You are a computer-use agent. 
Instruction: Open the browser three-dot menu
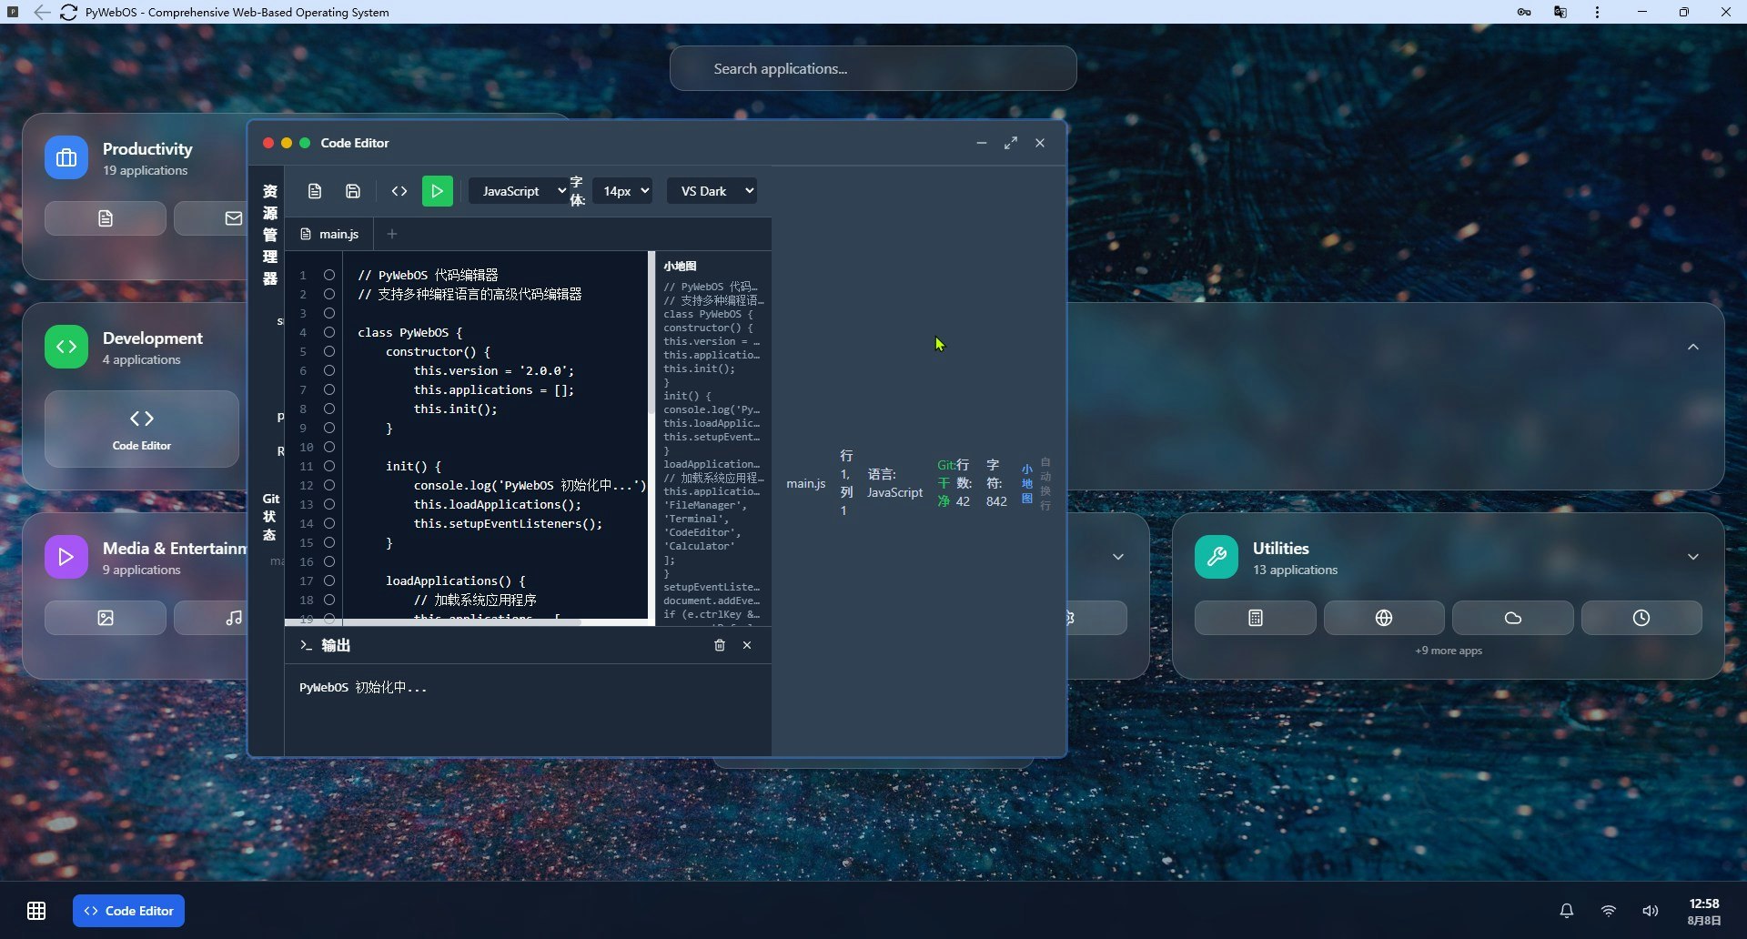tap(1597, 12)
